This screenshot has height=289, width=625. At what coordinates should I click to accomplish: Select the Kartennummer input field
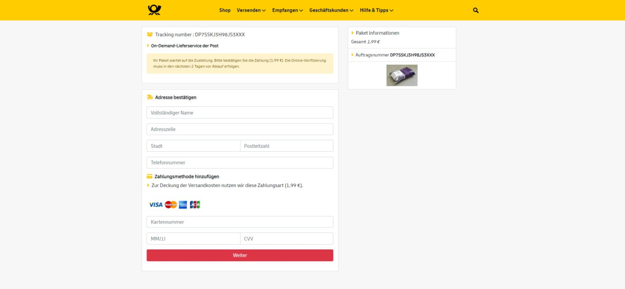point(240,222)
